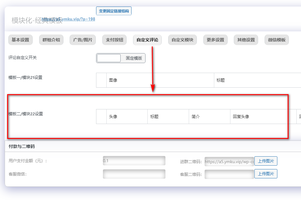Switch to the 微信模板 tab
301x202 pixels.
click(276, 40)
